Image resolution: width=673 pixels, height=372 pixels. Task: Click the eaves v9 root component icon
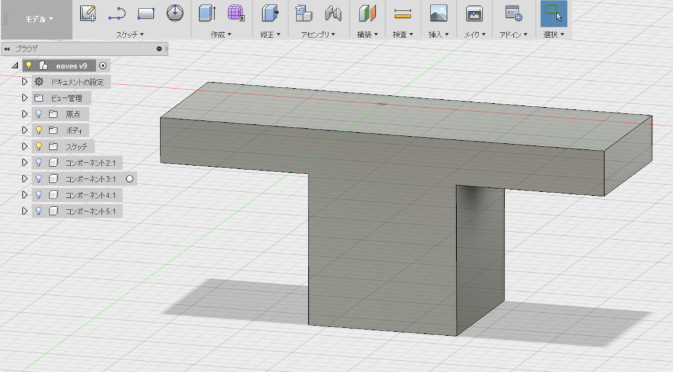[x=43, y=66]
